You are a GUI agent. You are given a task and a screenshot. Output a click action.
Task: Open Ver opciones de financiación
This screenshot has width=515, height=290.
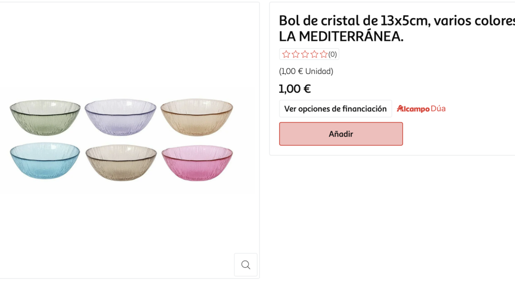(x=335, y=108)
